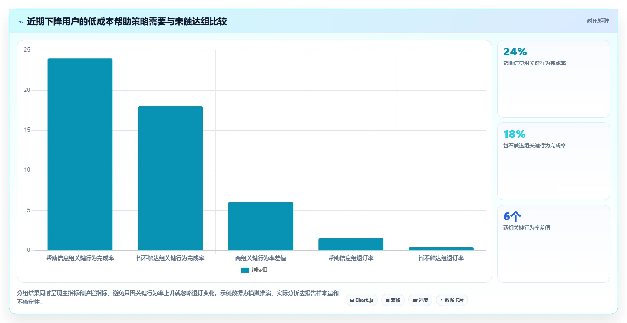Click the y-axis value 15
Image resolution: width=627 pixels, height=323 pixels.
(27, 130)
